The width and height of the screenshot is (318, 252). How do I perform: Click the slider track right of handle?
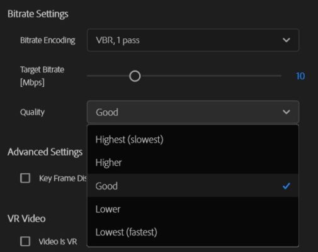click(x=211, y=76)
